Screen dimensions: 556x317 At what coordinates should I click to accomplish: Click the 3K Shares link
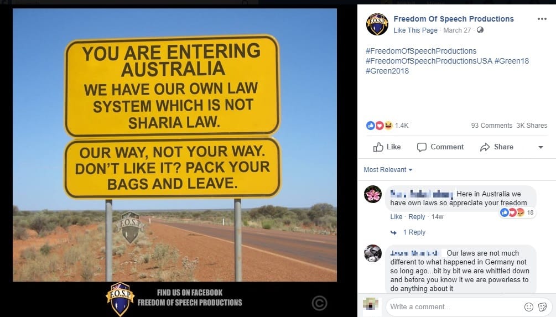click(532, 126)
